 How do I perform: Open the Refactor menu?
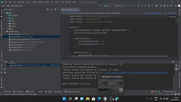41,2
